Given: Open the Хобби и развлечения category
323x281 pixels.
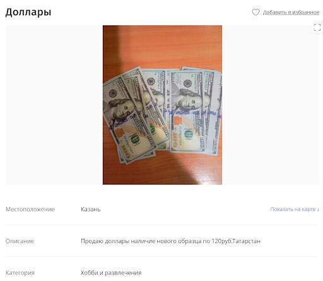Looking at the screenshot, I should pyautogui.click(x=111, y=273).
